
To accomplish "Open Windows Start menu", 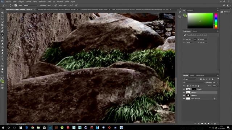I will coord(3,127).
